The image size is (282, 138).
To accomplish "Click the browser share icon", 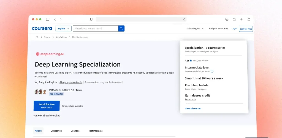I will coord(234,19).
